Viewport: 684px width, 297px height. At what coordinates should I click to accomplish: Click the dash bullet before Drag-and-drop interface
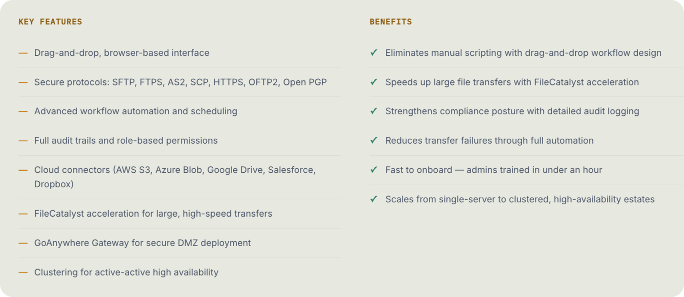click(23, 53)
